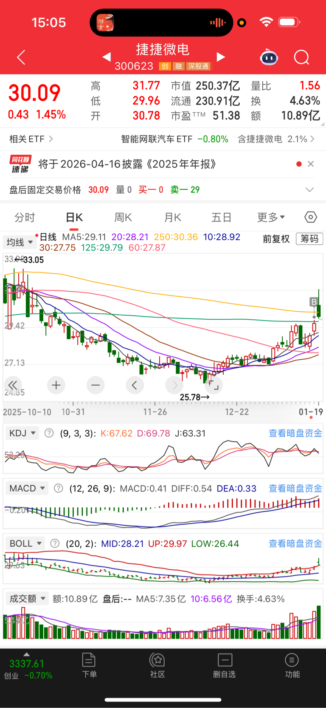Tap the candlestick chart high label 33.05
This screenshot has width=326, height=708.
34,260
